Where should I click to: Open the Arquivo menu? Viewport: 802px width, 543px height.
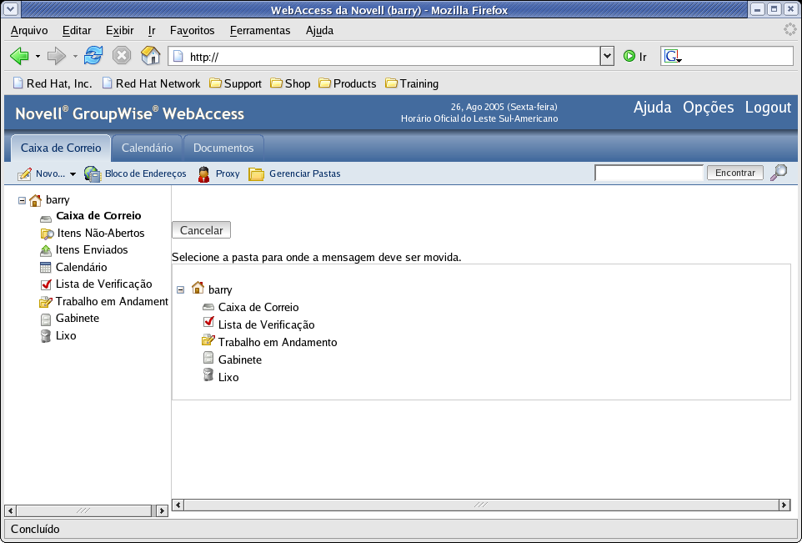(29, 31)
